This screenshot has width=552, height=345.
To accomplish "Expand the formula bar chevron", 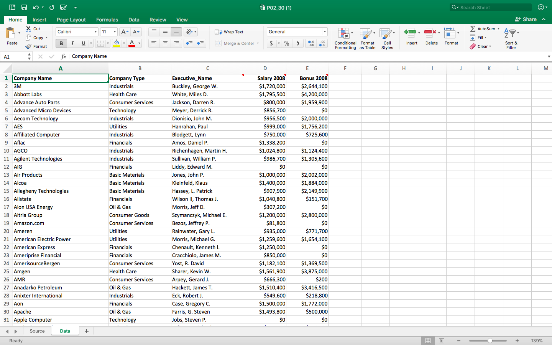I will pos(549,56).
